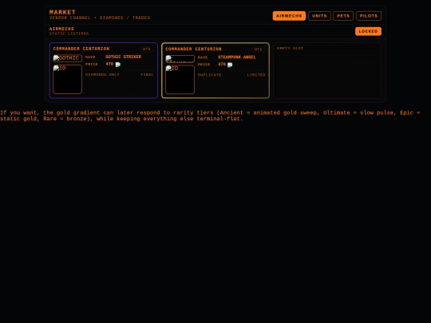Screen dimensions: 431x323
Task: Click Commander Centurion title on purple card
Action: click(x=81, y=49)
